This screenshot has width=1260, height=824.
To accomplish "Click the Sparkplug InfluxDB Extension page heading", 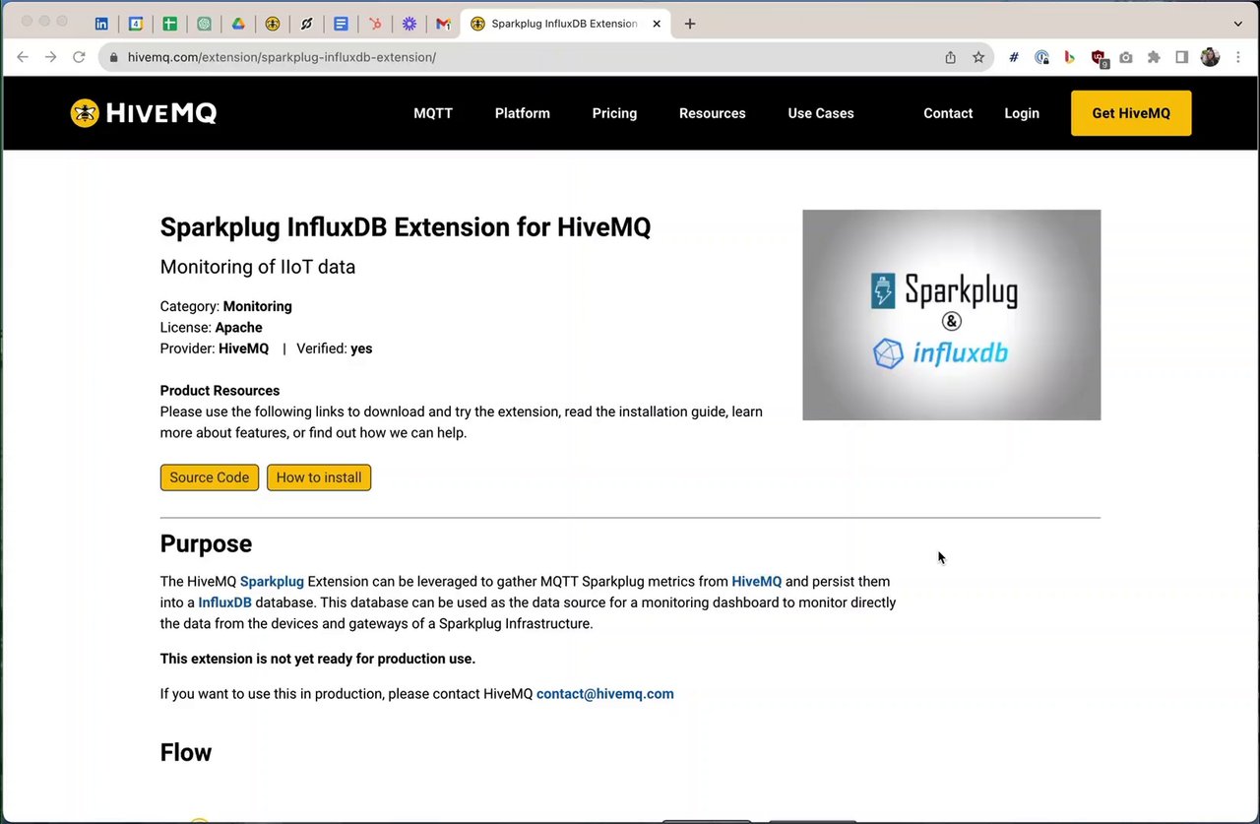I will [406, 227].
